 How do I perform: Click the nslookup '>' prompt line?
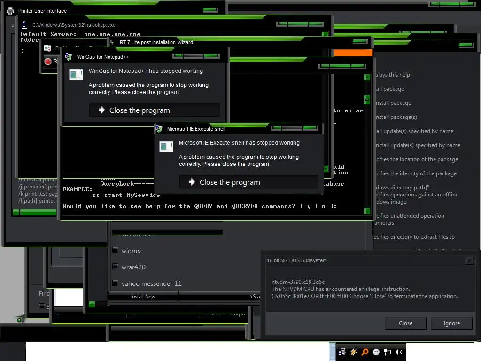click(x=23, y=51)
